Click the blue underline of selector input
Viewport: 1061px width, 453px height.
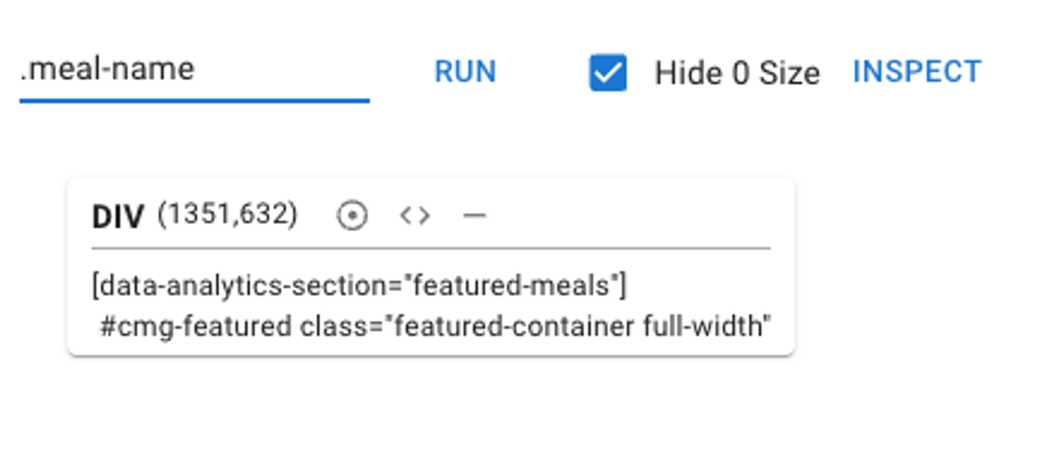coord(194,101)
